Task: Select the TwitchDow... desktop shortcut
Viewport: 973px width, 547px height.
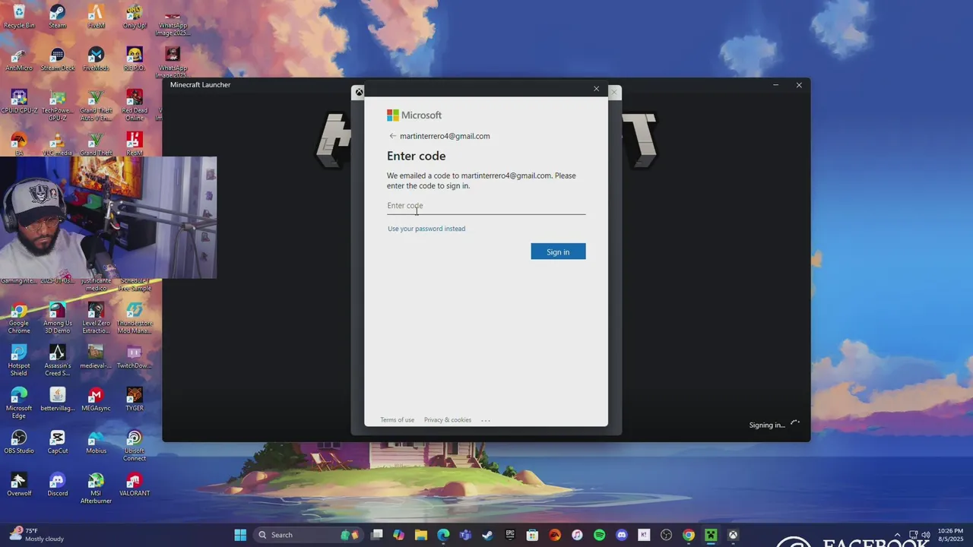Action: tap(135, 357)
